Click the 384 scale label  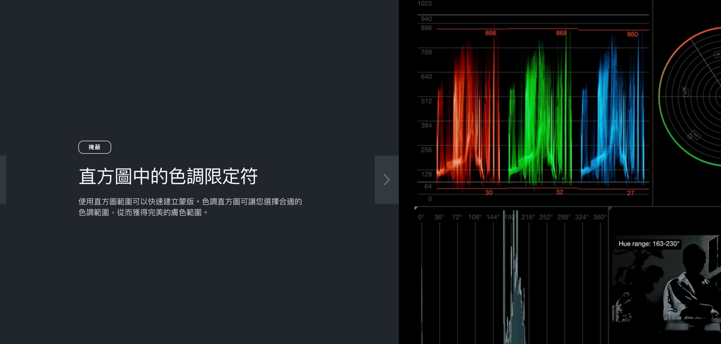tap(426, 125)
